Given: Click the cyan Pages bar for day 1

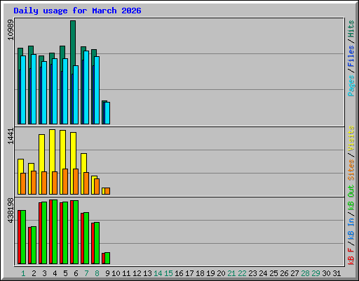Looking at the screenshot, I should [23, 90].
